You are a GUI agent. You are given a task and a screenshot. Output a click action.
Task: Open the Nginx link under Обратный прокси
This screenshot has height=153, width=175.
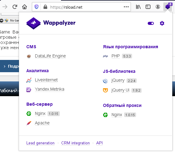point(117,115)
